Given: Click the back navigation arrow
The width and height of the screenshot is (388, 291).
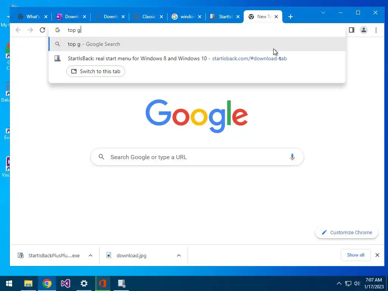Looking at the screenshot, I should (x=18, y=30).
